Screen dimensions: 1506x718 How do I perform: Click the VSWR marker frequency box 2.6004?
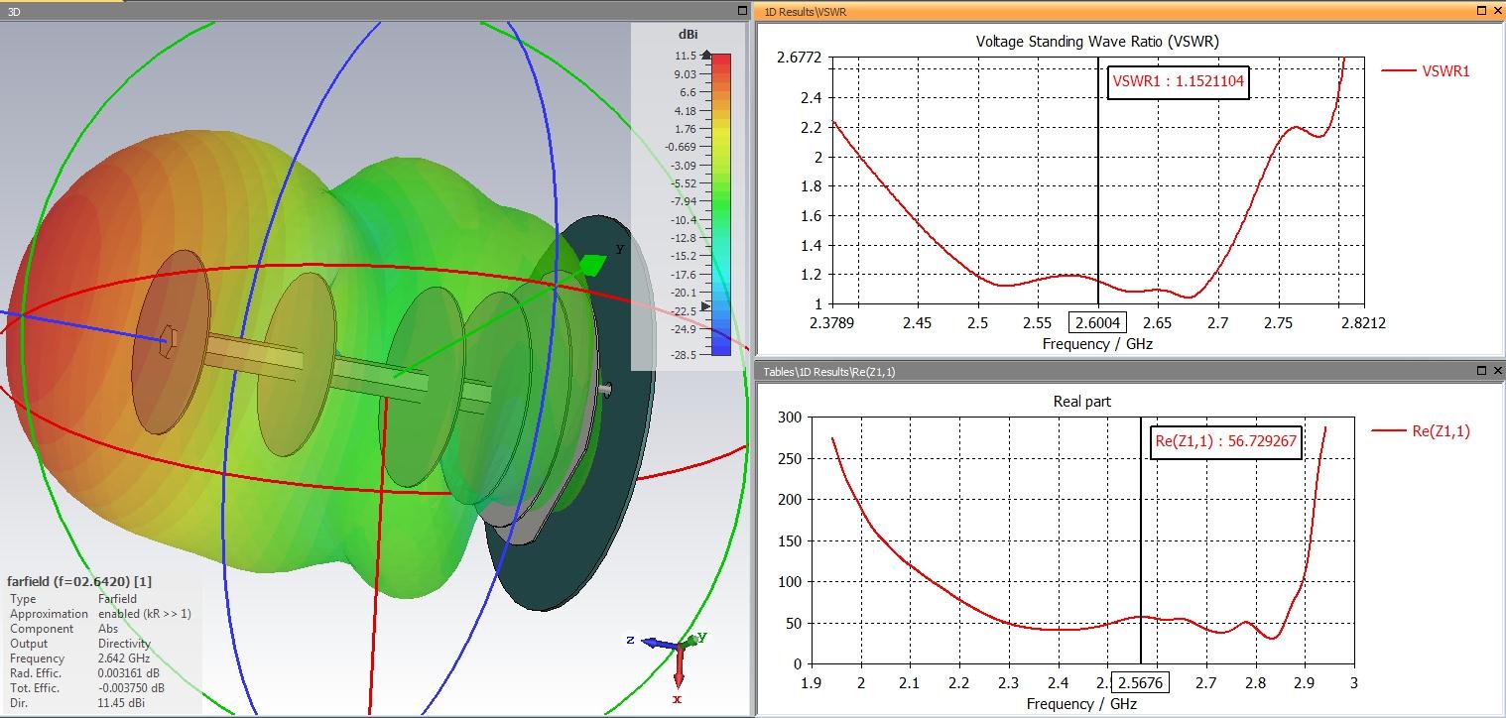click(x=1098, y=322)
